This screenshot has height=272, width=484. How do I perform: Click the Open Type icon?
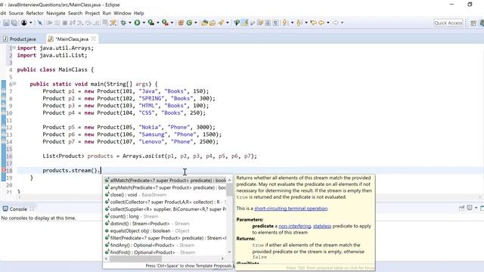[204, 23]
